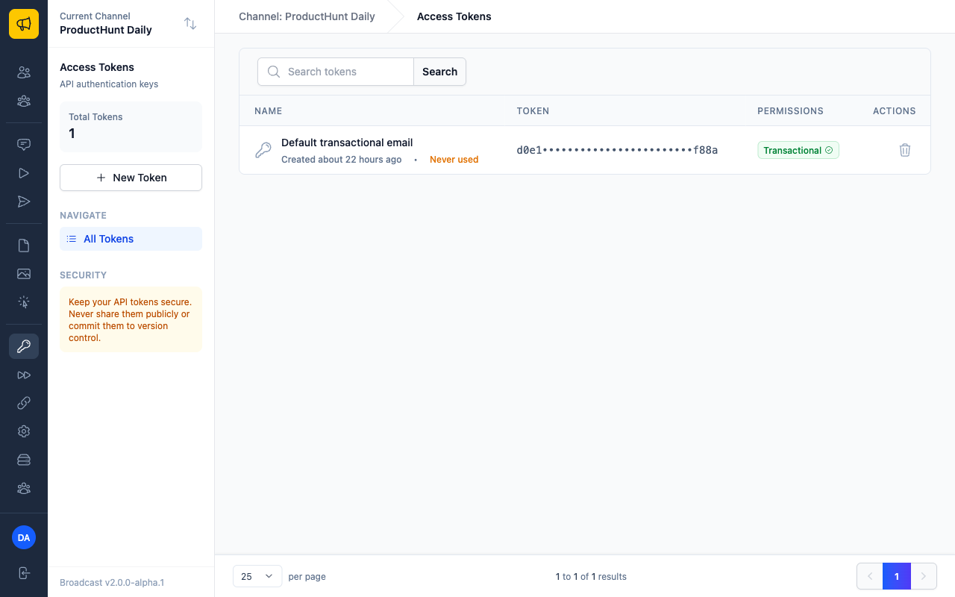Open the server stack icon
Screen dimensions: 955x597
click(x=24, y=460)
